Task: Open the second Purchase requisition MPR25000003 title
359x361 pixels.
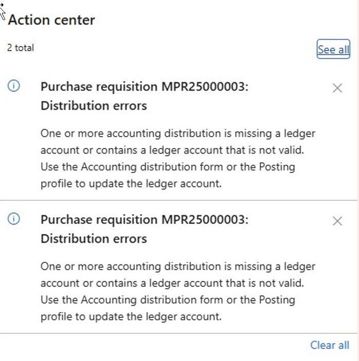Action: [x=145, y=229]
